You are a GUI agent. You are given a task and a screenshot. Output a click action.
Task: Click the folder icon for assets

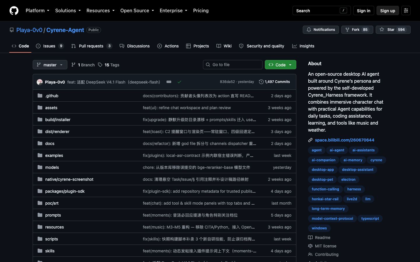click(x=40, y=107)
